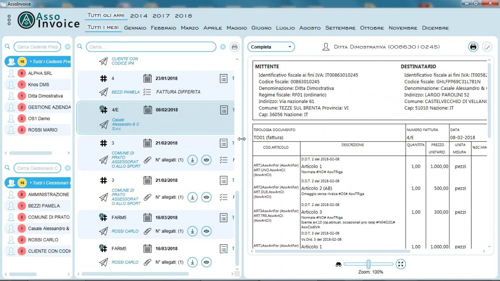Click the paperclip icon on invoice 3
The width and height of the screenshot is (500, 281).
click(x=147, y=160)
